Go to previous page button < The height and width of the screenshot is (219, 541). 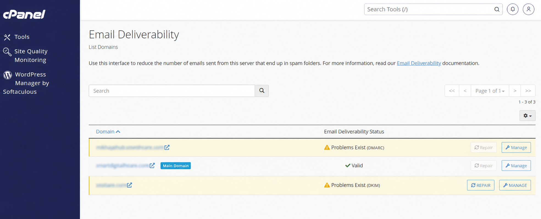tap(465, 91)
